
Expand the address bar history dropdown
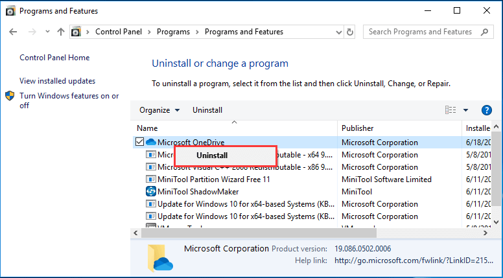(x=338, y=32)
